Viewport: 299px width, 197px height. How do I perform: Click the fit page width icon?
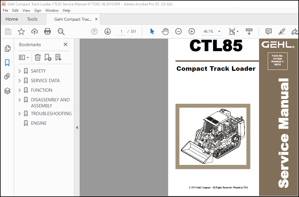click(232, 31)
